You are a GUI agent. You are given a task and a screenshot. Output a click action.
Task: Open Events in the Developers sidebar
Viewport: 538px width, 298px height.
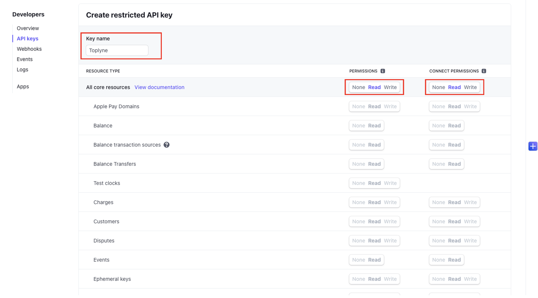(25, 59)
